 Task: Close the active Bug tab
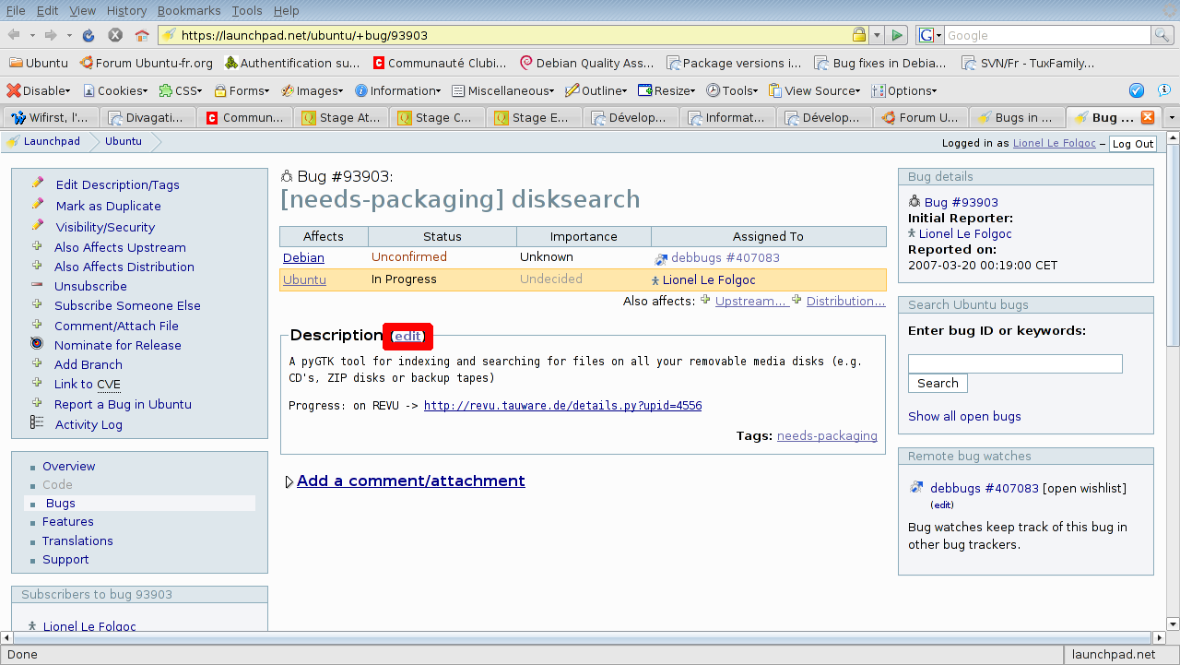click(1148, 117)
